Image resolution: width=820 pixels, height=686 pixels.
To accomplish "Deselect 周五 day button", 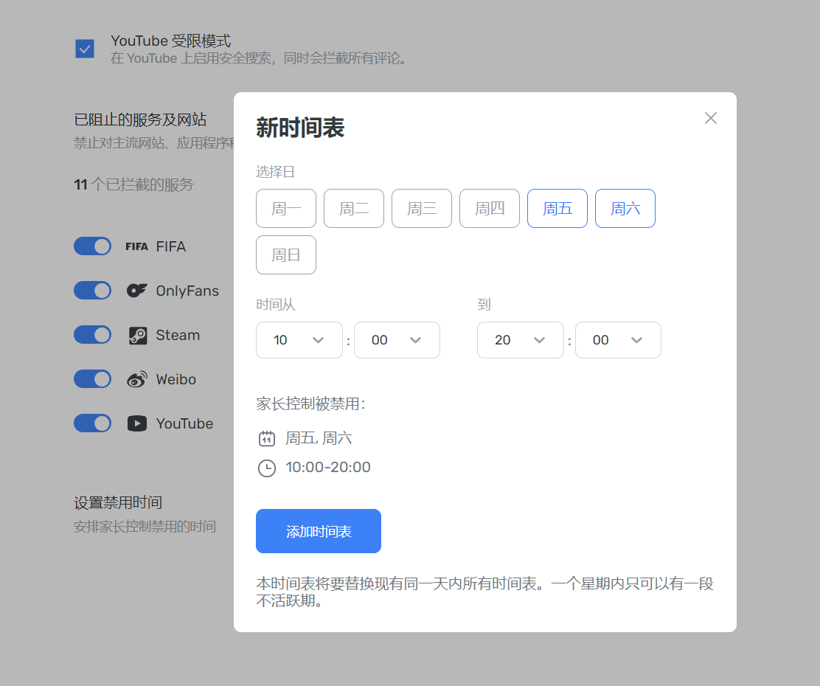I will point(557,208).
